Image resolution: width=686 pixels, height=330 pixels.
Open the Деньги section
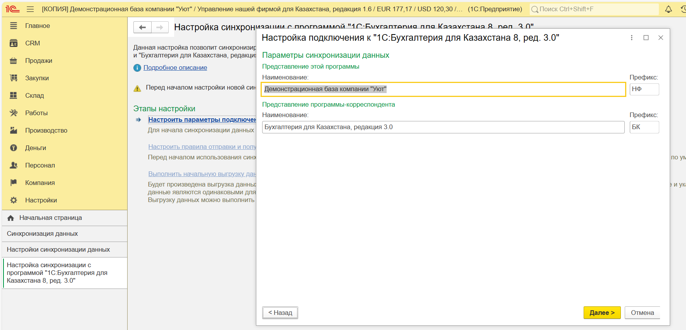pos(35,148)
